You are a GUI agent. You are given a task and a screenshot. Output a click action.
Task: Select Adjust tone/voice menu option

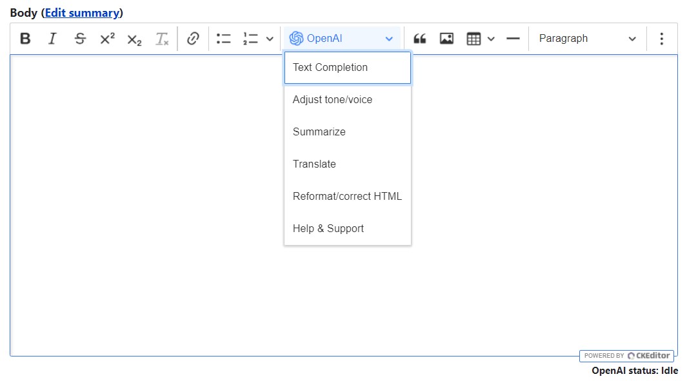[348, 100]
